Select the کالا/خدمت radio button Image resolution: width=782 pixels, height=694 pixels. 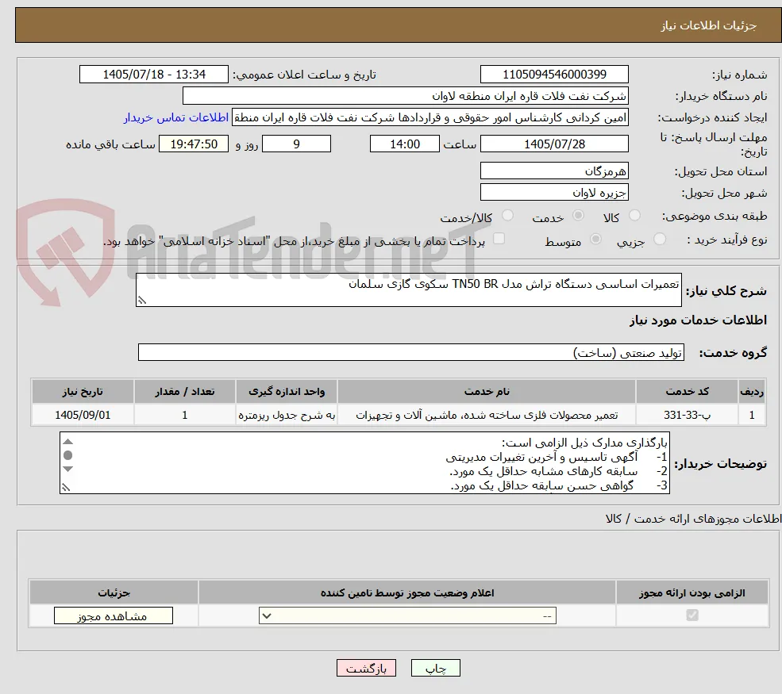tap(507, 215)
